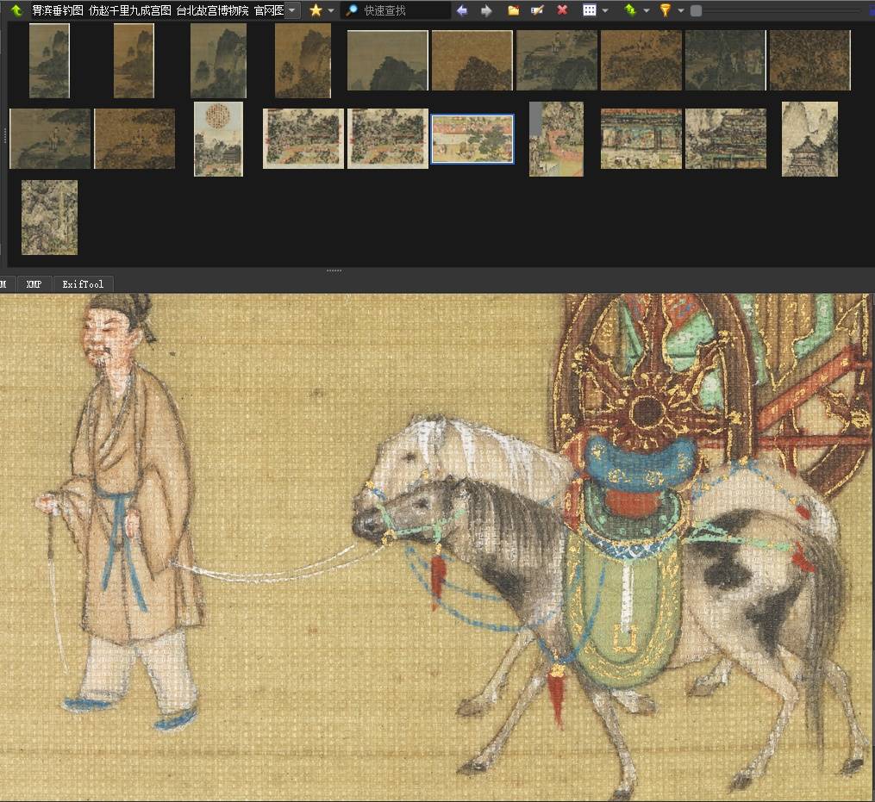Select the round seal inscription thumbnail
The height and width of the screenshot is (802, 875).
tap(218, 139)
